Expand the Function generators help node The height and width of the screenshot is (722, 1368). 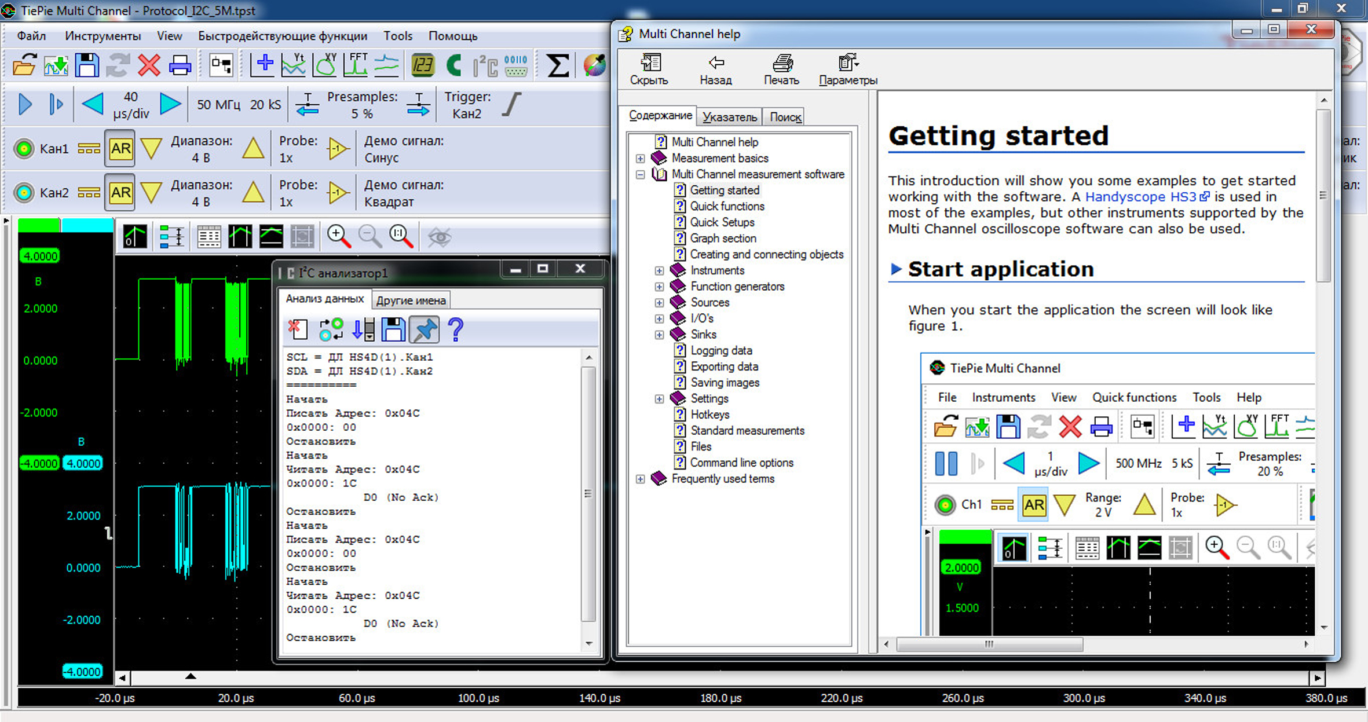click(659, 287)
